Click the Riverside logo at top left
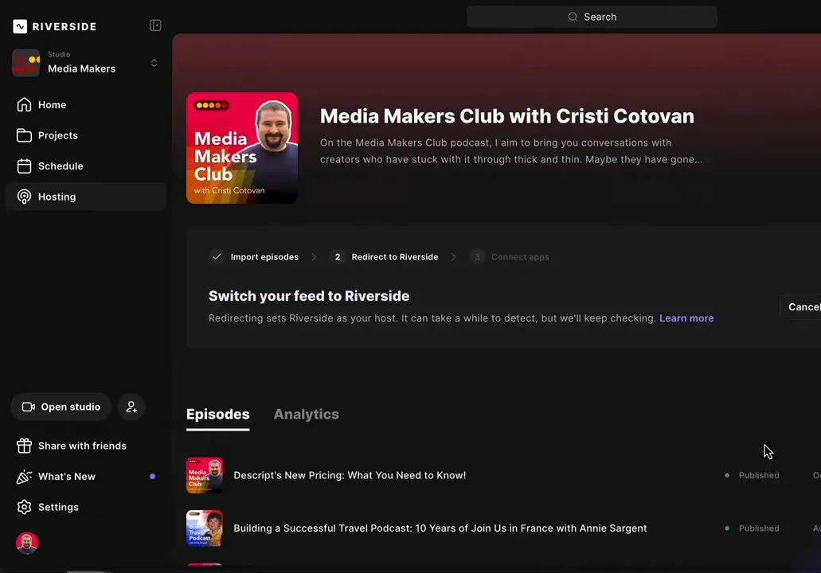821x573 pixels. click(x=53, y=26)
